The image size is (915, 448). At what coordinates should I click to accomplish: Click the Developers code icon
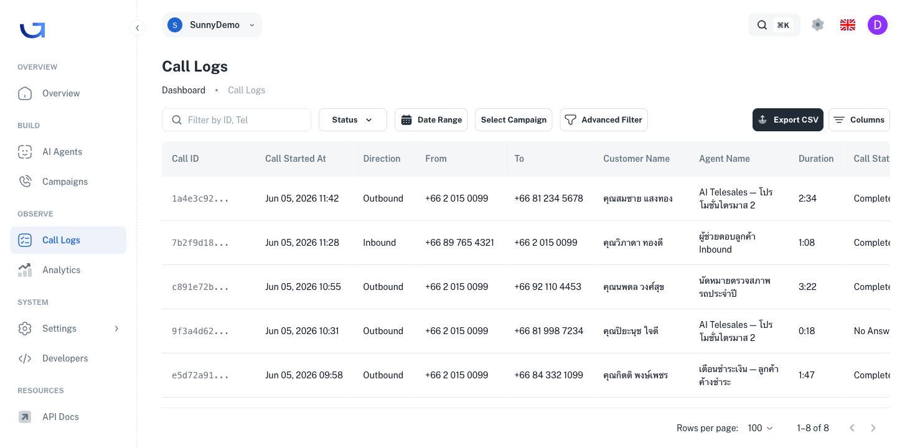click(x=25, y=358)
